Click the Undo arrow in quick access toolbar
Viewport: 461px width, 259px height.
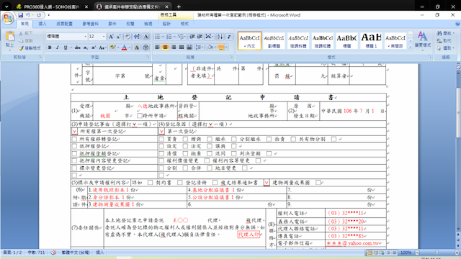coord(28,15)
